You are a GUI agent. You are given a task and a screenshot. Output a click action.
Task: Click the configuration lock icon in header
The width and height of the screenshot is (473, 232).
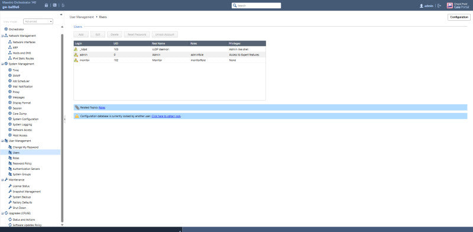click(x=46, y=5)
